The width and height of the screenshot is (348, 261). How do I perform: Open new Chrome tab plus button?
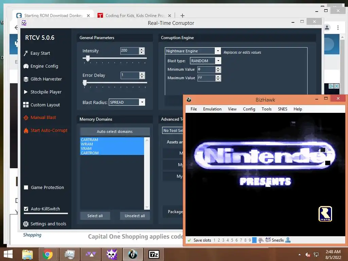pyautogui.click(x=182, y=16)
